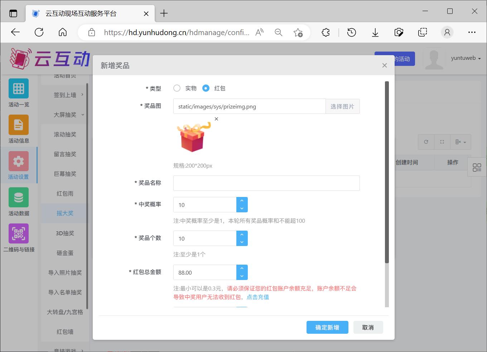Click the dialog vertical scrollbar

pyautogui.click(x=387, y=172)
